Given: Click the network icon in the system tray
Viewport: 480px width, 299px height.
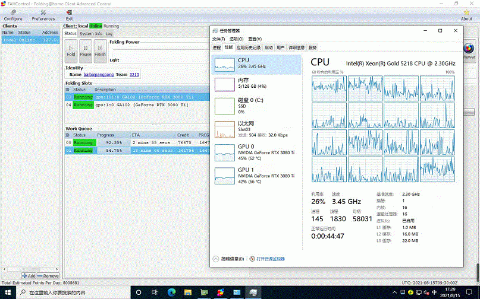Looking at the screenshot, I should (419, 292).
